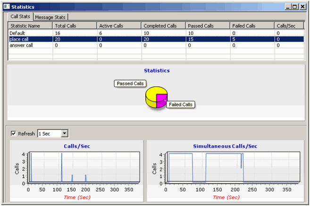Viewport: 310px width, 206px height.
Task: Sort by Statistic Name column header
Action: tap(30, 26)
